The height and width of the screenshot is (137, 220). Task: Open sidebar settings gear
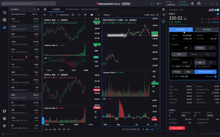(x=4, y=126)
